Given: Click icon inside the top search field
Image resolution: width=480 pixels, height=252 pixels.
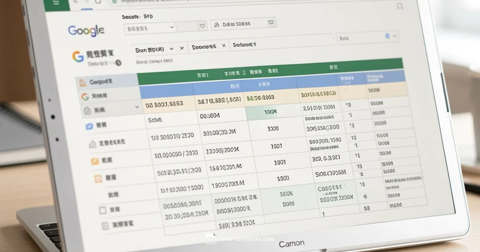Looking at the screenshot, I should [216, 24].
